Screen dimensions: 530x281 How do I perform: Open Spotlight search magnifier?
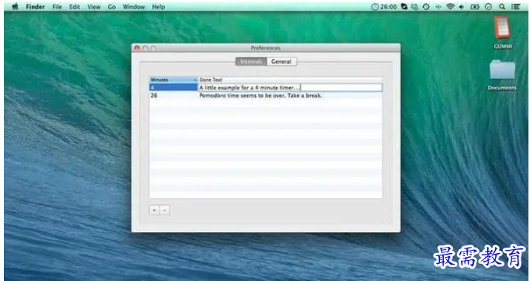[x=502, y=6]
